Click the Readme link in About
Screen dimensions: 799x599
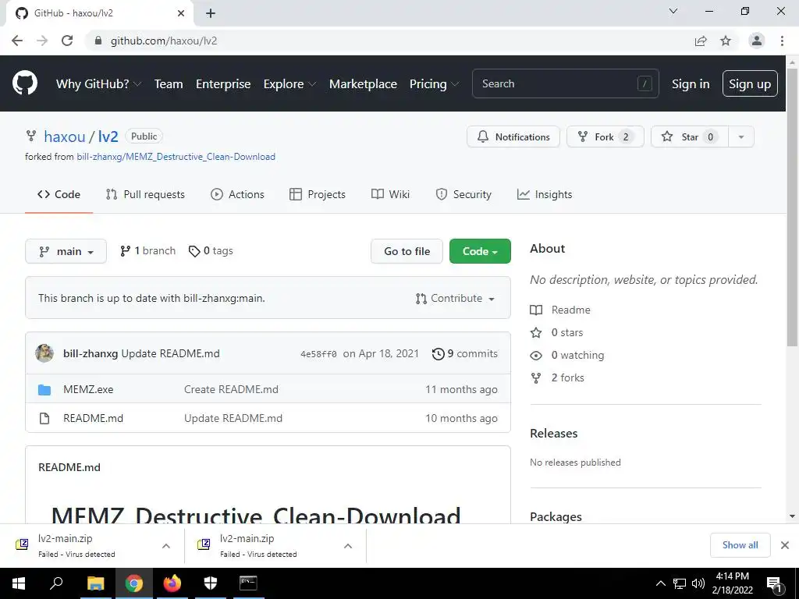(x=560, y=310)
